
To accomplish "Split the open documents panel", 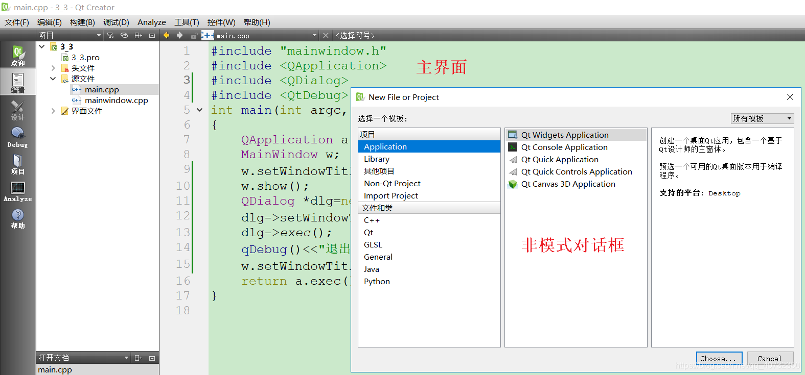I will (138, 358).
